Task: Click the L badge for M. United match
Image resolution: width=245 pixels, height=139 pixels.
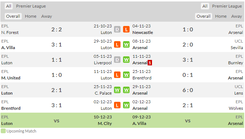Action: pos(117,75)
